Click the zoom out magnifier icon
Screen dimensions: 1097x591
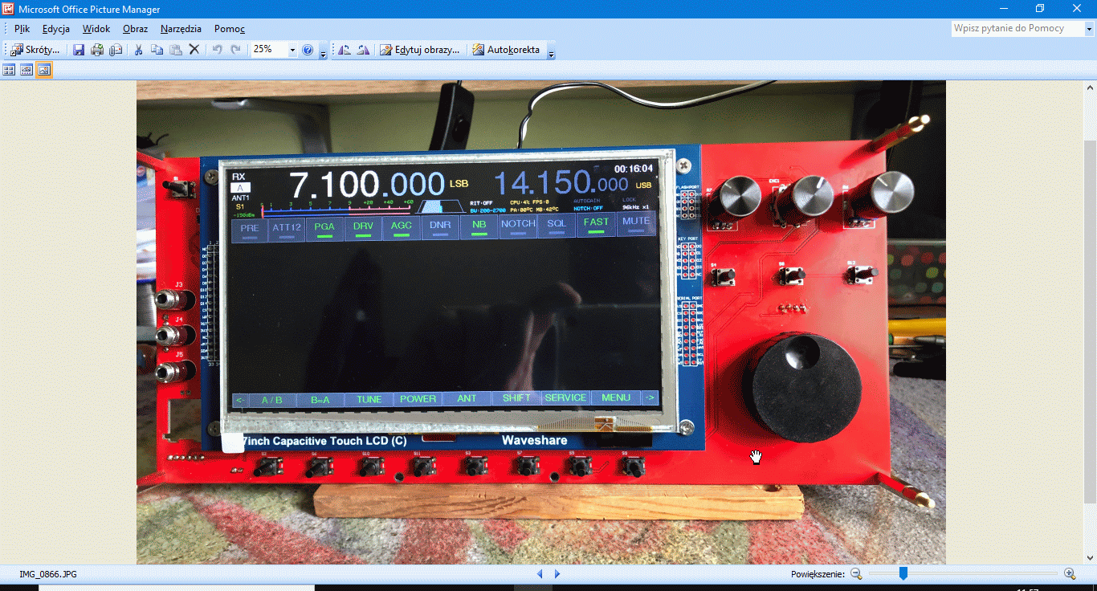coord(856,573)
